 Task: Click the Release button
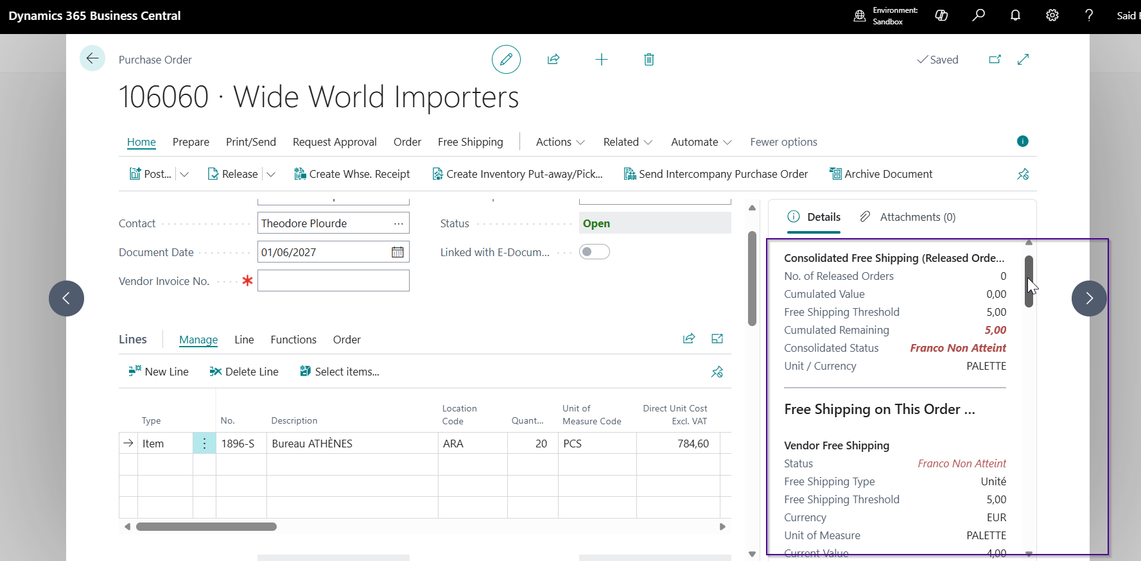pos(232,174)
